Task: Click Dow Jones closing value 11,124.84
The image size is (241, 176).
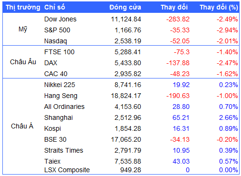Action: pyautogui.click(x=126, y=20)
